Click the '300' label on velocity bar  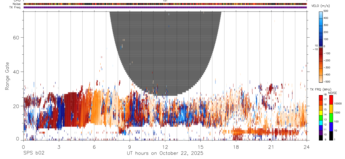(326, 25)
